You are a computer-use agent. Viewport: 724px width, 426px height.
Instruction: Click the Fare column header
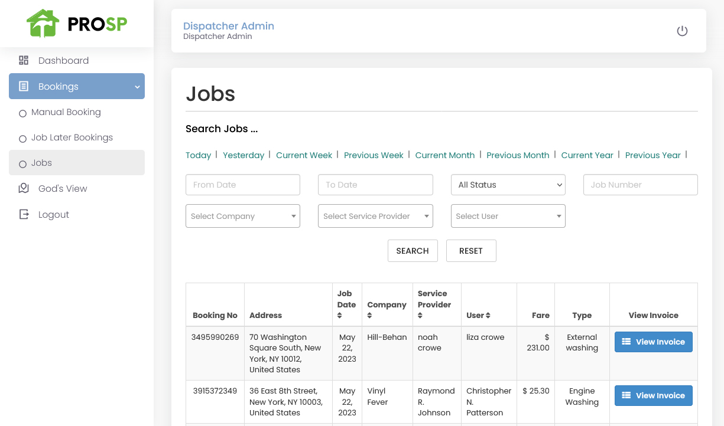coord(541,316)
